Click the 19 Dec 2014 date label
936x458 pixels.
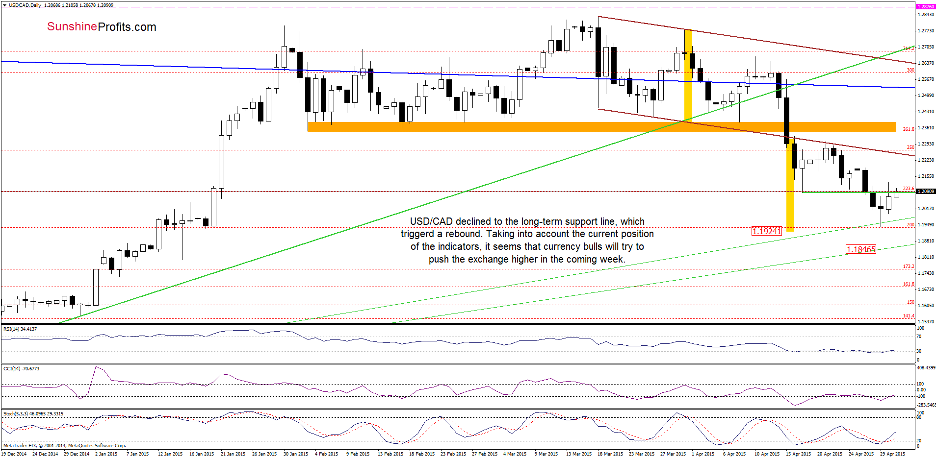point(14,454)
